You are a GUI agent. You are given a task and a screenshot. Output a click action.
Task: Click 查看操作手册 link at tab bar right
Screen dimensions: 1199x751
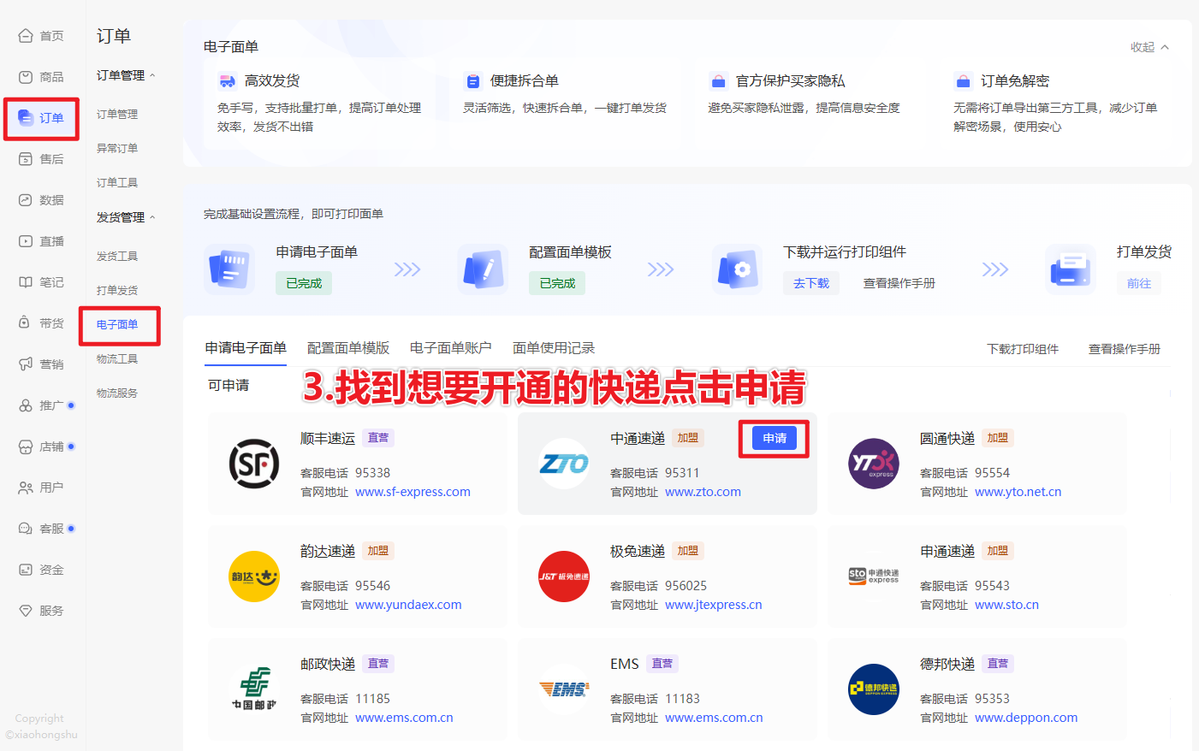click(1125, 349)
